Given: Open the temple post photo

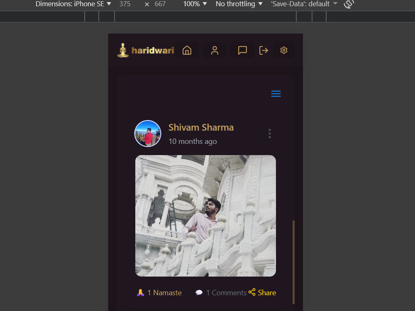Looking at the screenshot, I should point(206,216).
